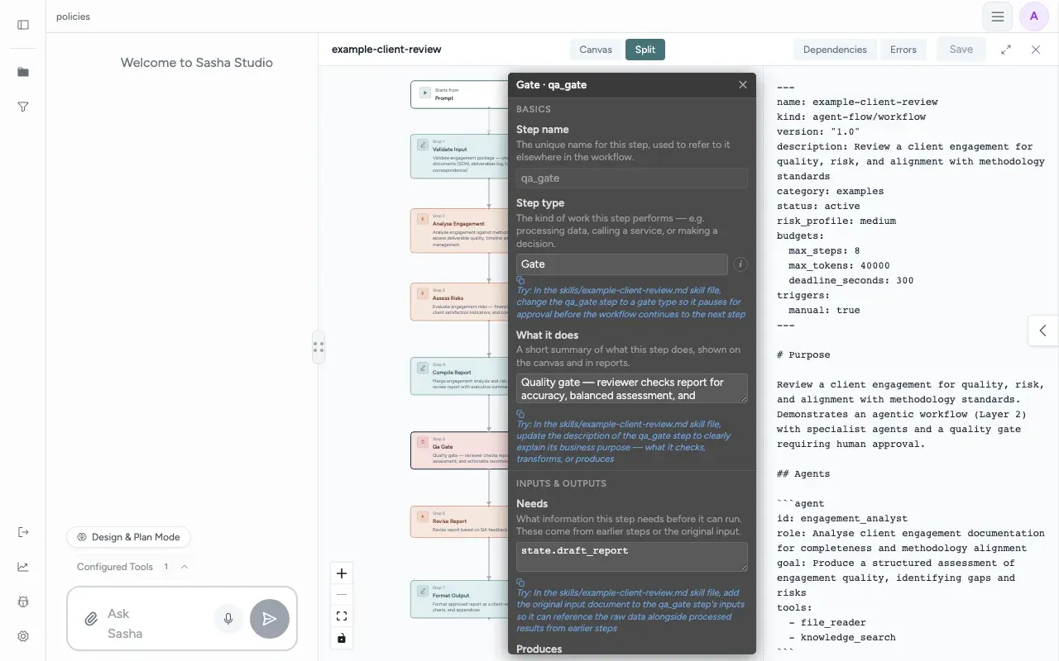The width and height of the screenshot is (1059, 661).
Task: Fit canvas to view
Action: pos(342,616)
